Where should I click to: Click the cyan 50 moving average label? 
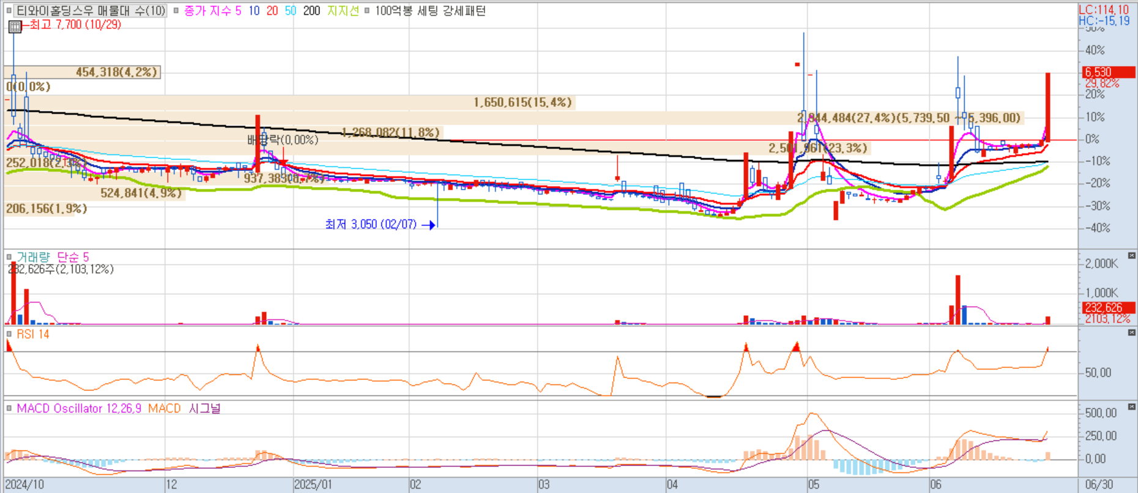(x=291, y=10)
